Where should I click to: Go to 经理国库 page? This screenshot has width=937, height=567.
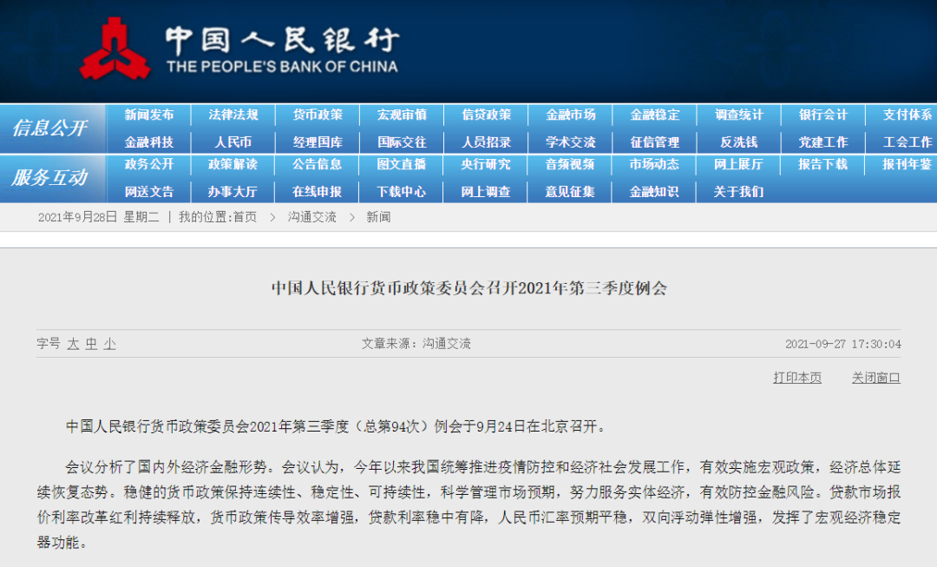click(x=318, y=142)
